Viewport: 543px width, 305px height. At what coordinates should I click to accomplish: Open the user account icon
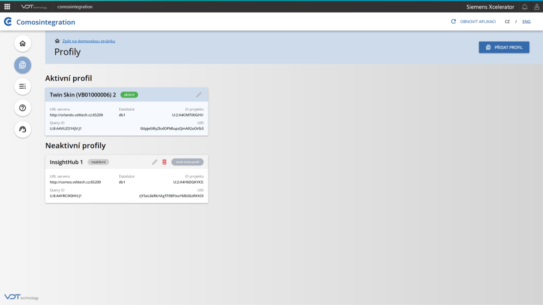(x=536, y=6)
